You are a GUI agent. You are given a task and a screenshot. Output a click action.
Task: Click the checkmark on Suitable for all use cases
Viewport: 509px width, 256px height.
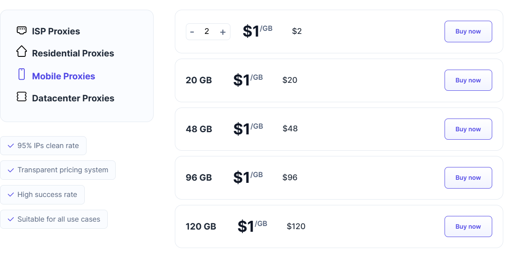pyautogui.click(x=11, y=219)
